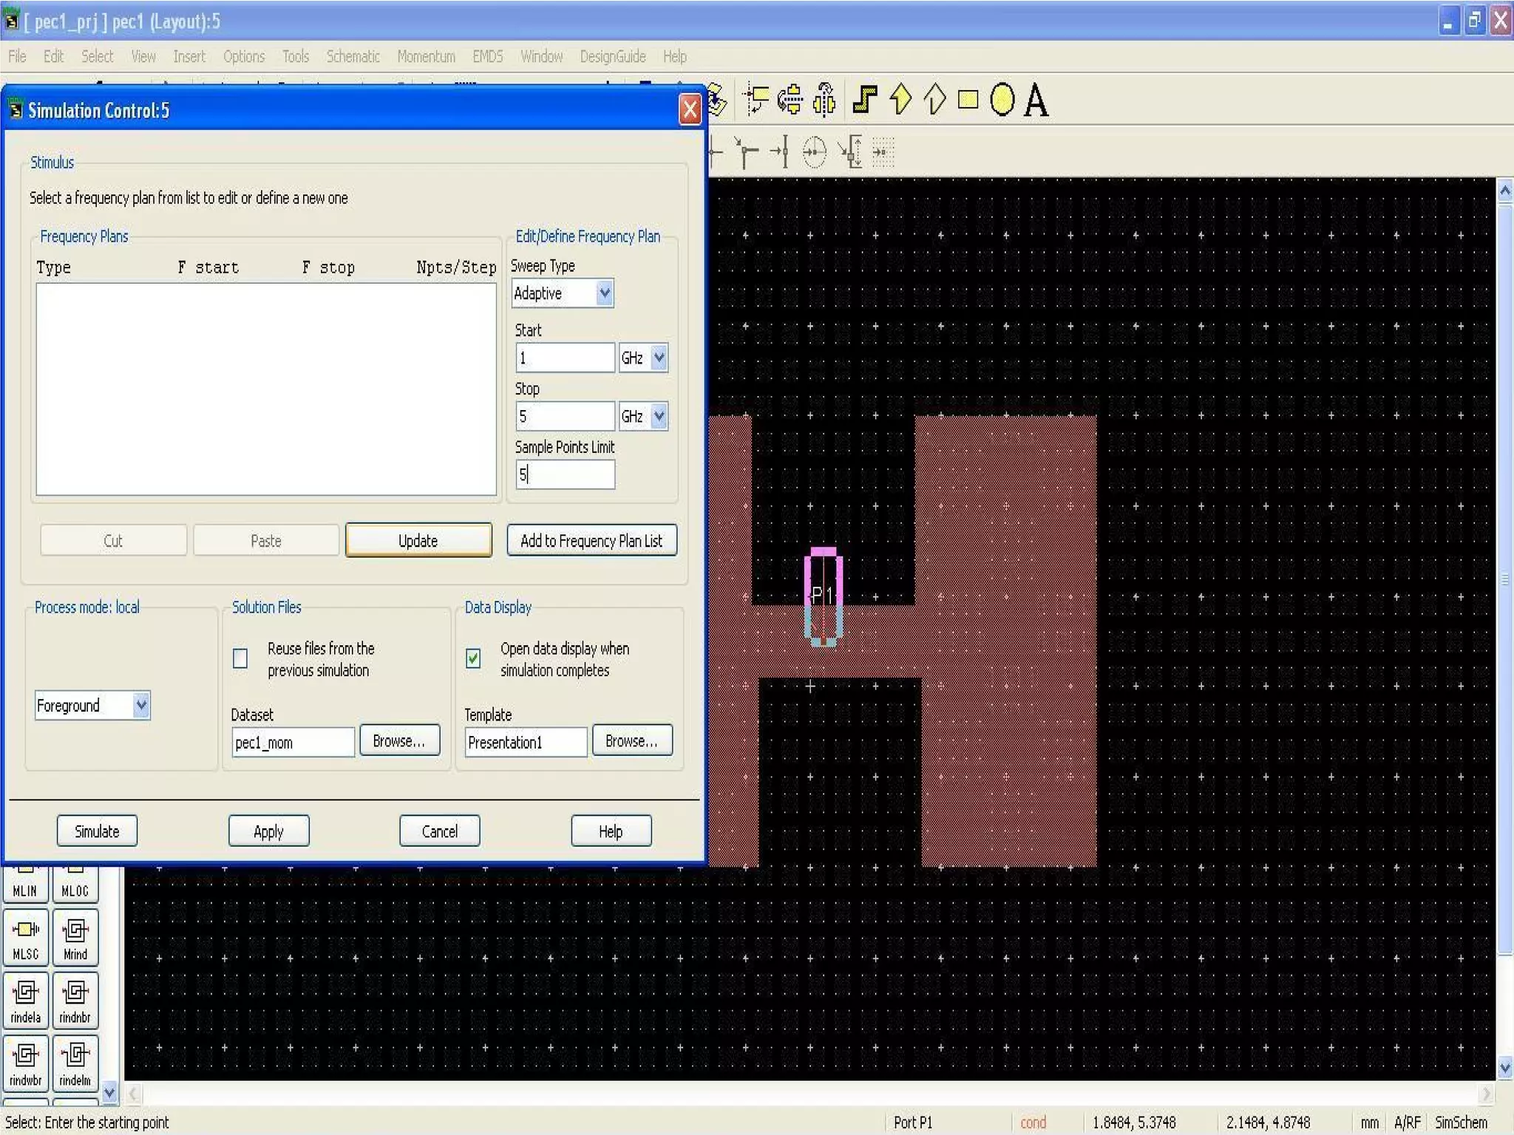Screen dimensions: 1514x1135
Task: Expand the Foreground process mode dropdown
Action: click(x=141, y=706)
